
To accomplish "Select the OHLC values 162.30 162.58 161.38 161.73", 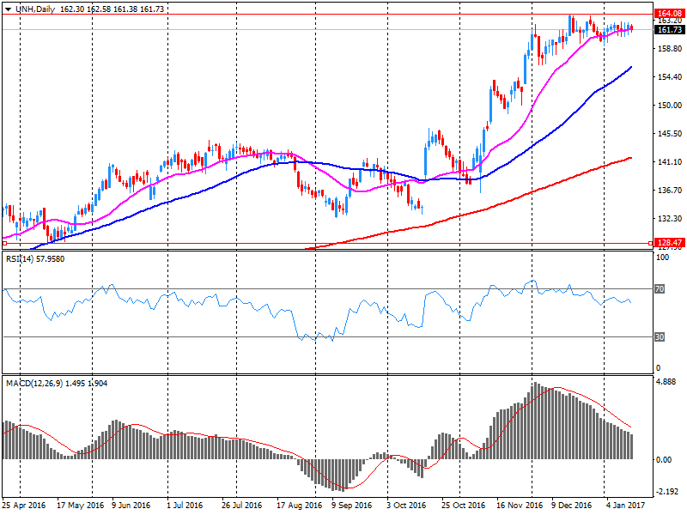I will click(112, 9).
